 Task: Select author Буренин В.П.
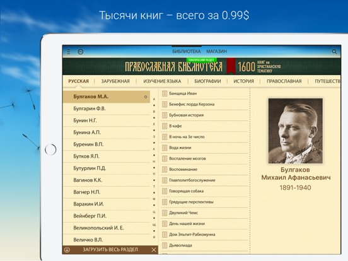(107, 144)
